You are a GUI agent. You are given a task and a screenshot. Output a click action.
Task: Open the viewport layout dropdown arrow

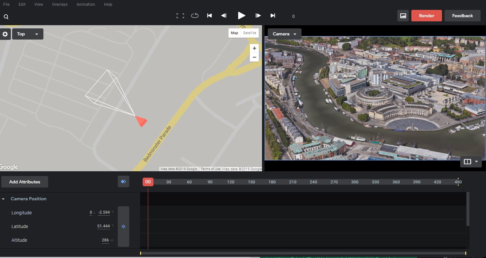coord(476,162)
